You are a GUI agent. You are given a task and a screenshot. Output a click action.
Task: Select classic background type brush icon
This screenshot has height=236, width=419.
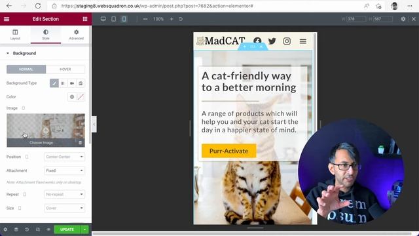tap(54, 83)
